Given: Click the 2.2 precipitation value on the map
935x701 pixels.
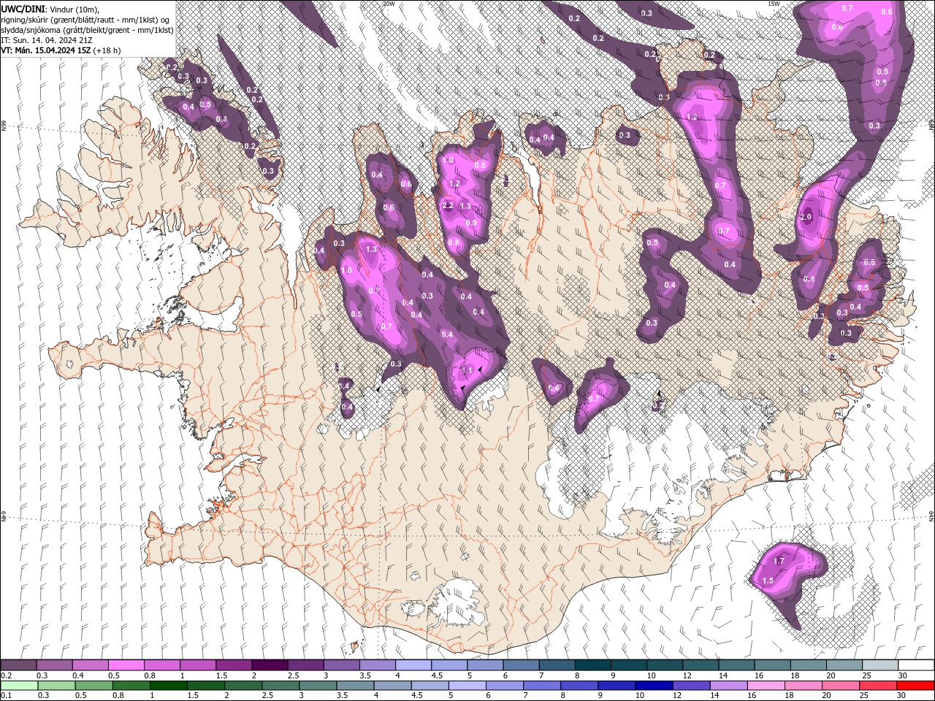Looking at the screenshot, I should [449, 206].
